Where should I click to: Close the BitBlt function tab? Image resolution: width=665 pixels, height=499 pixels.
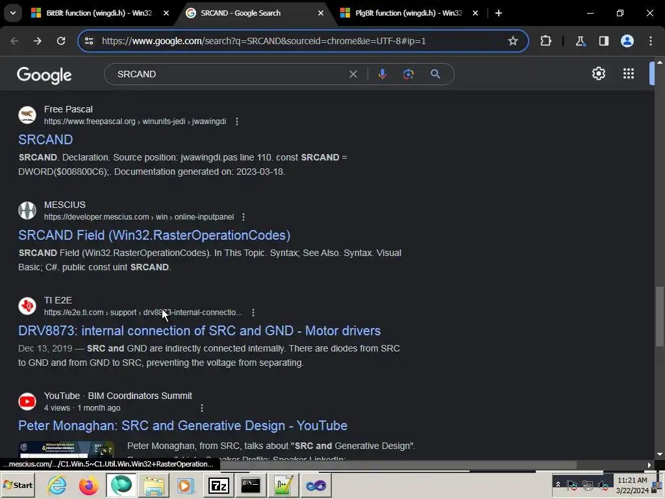(166, 13)
